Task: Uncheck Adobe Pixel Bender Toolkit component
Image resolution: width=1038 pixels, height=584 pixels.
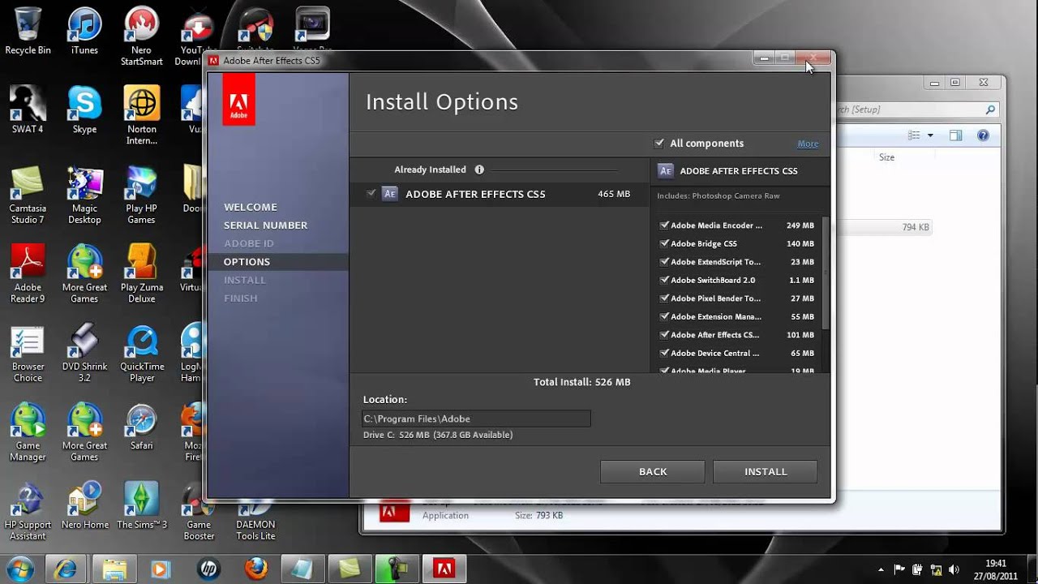Action: pos(664,298)
